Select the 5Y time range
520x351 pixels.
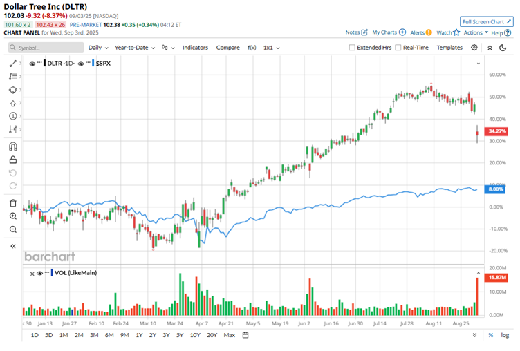point(180,335)
